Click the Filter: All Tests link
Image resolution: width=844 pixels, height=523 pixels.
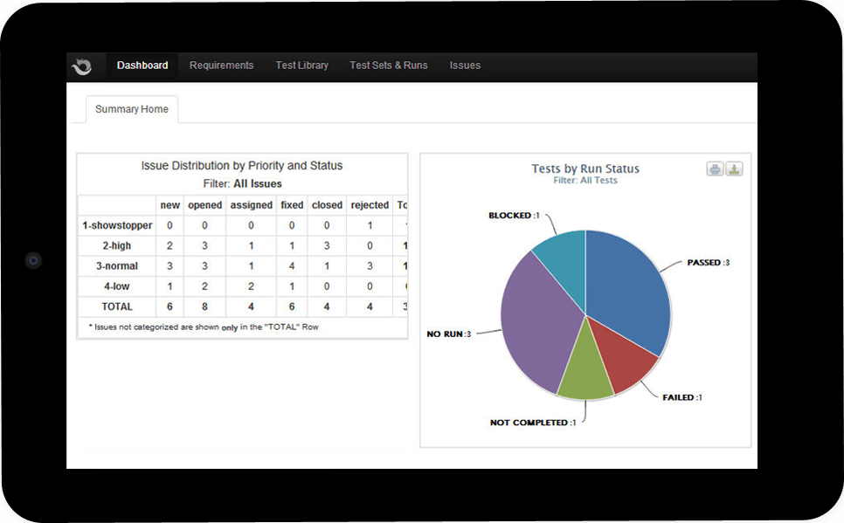click(585, 181)
